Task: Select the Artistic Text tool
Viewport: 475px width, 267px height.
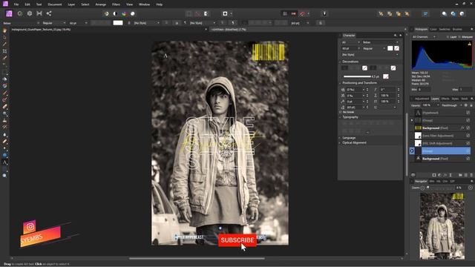Action: pyautogui.click(x=4, y=162)
